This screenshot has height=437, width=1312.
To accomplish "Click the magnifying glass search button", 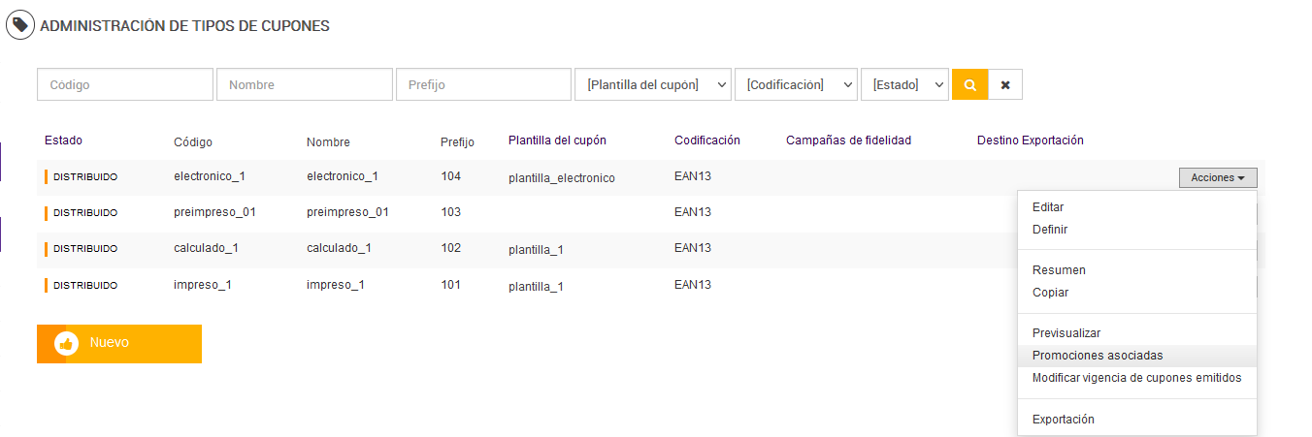I will point(969,84).
